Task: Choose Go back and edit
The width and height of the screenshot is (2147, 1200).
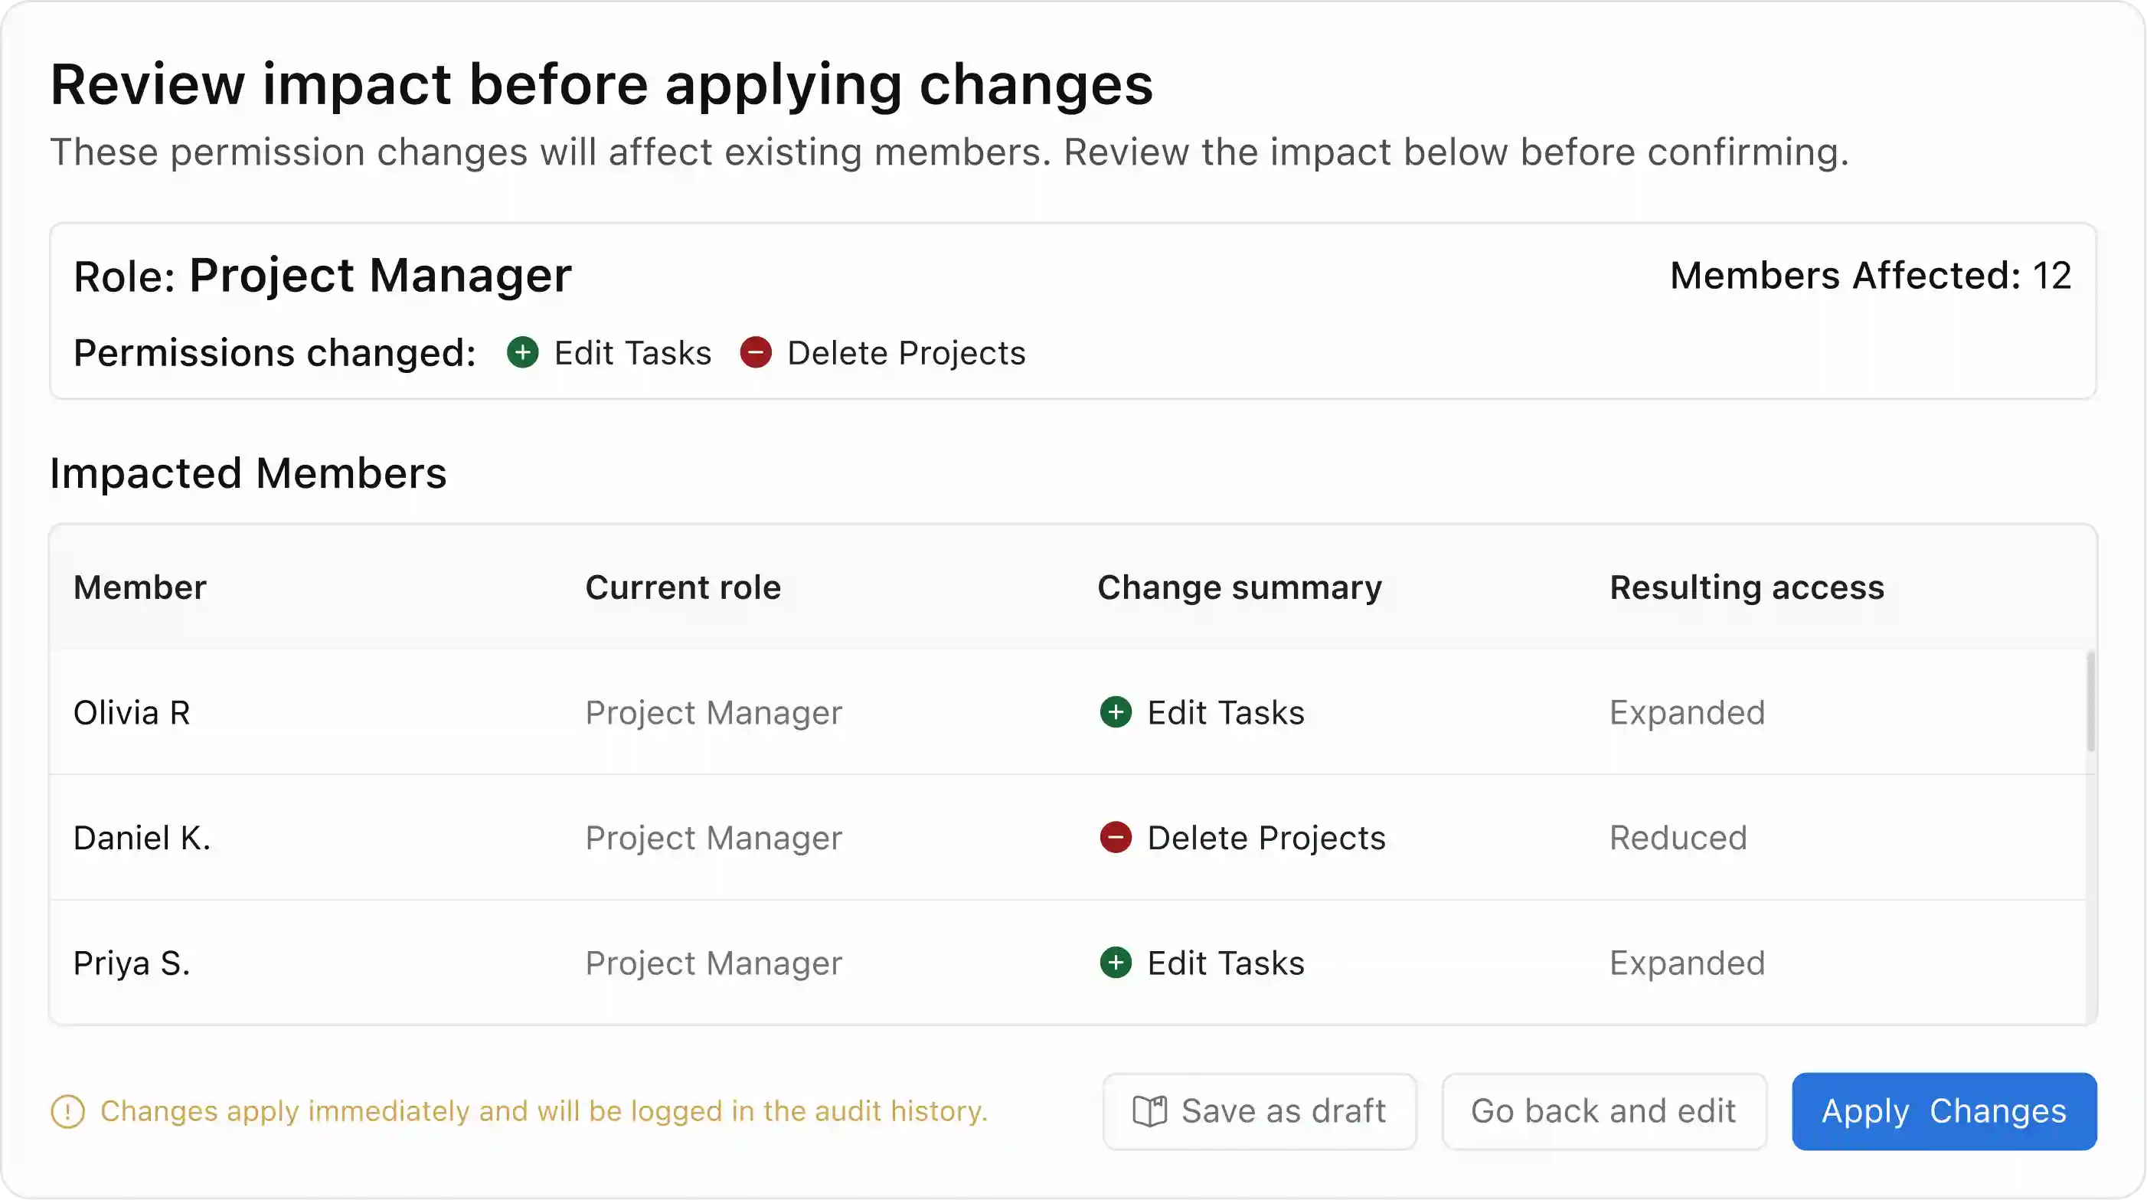Action: [1603, 1112]
